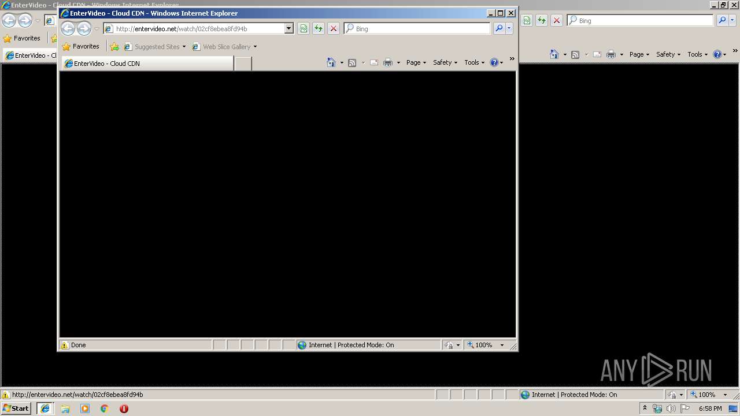Open the Page menu in the front window
The image size is (740, 416).
point(416,62)
